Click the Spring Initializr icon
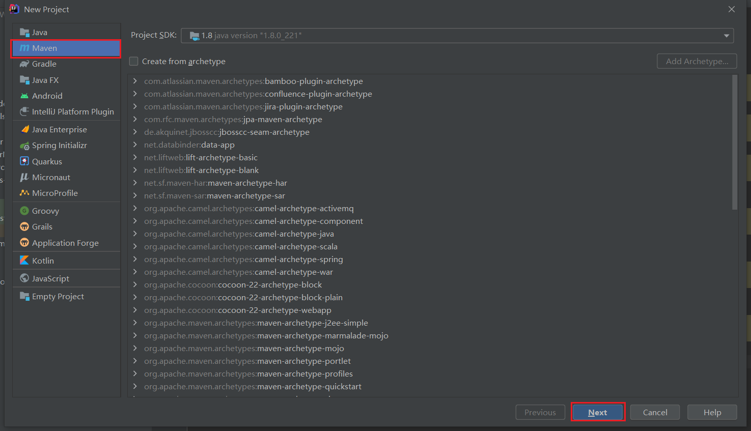The height and width of the screenshot is (431, 751). click(x=24, y=146)
